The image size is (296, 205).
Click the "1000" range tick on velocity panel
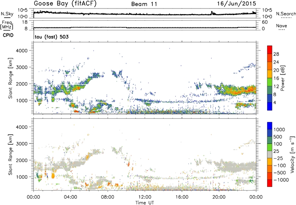(x=22, y=177)
